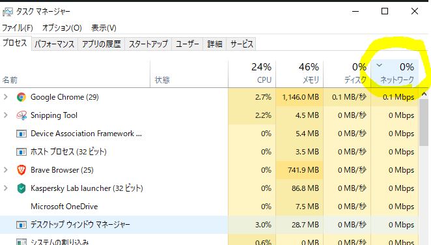Click the ホスト プロセス (32 ビット) icon

(x=21, y=152)
